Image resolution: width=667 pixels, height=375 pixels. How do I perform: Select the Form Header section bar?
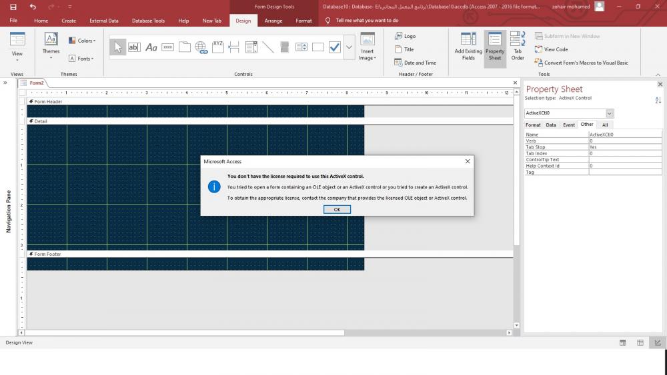tap(270, 101)
